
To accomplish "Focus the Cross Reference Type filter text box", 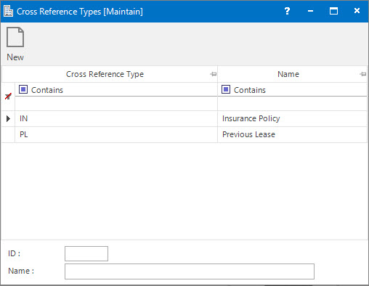I will 116,104.
